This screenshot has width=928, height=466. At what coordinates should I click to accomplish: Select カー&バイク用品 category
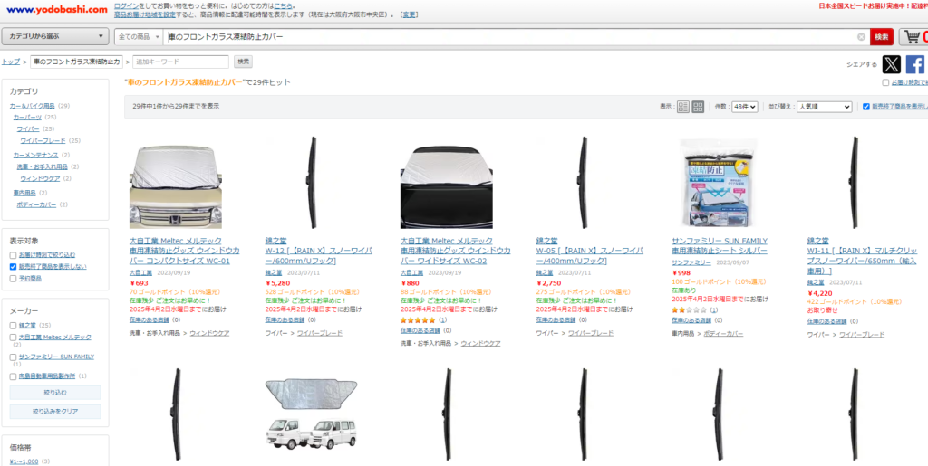click(32, 106)
